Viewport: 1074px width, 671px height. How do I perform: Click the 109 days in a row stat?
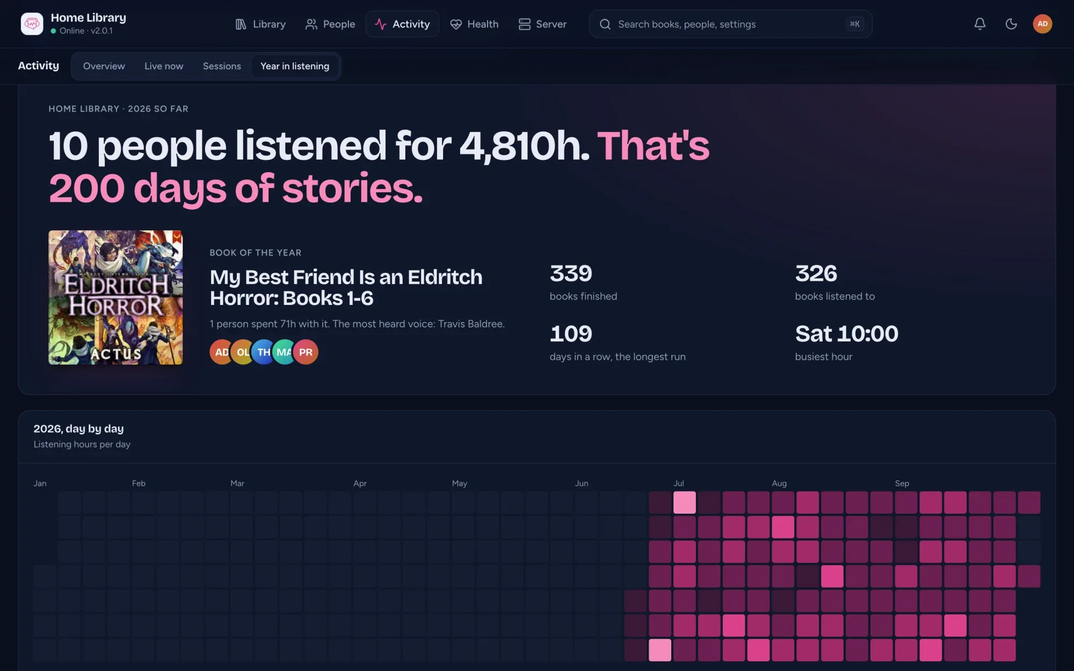tap(618, 342)
